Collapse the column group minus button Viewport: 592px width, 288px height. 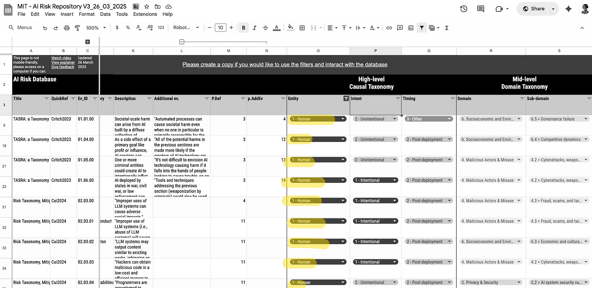(182, 42)
